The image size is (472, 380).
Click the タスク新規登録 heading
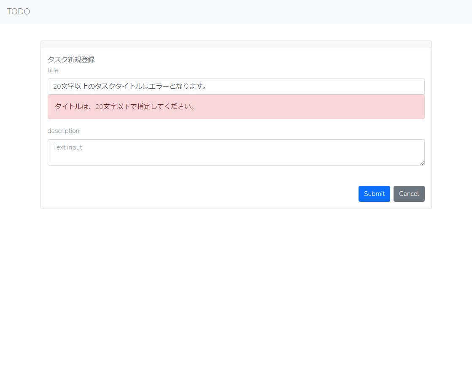point(71,60)
